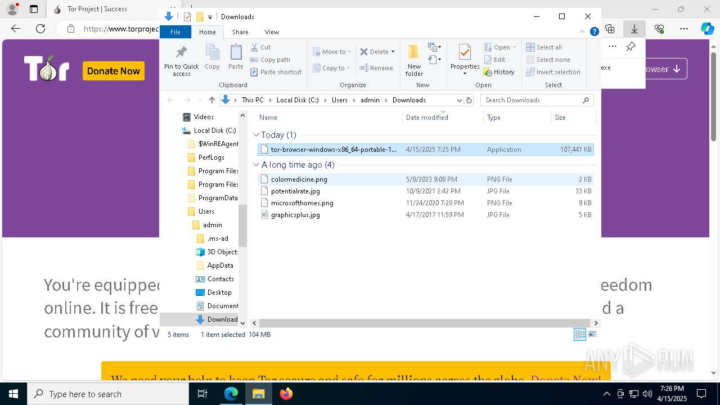Click the Up one level arrow
The image size is (720, 405).
coord(211,100)
